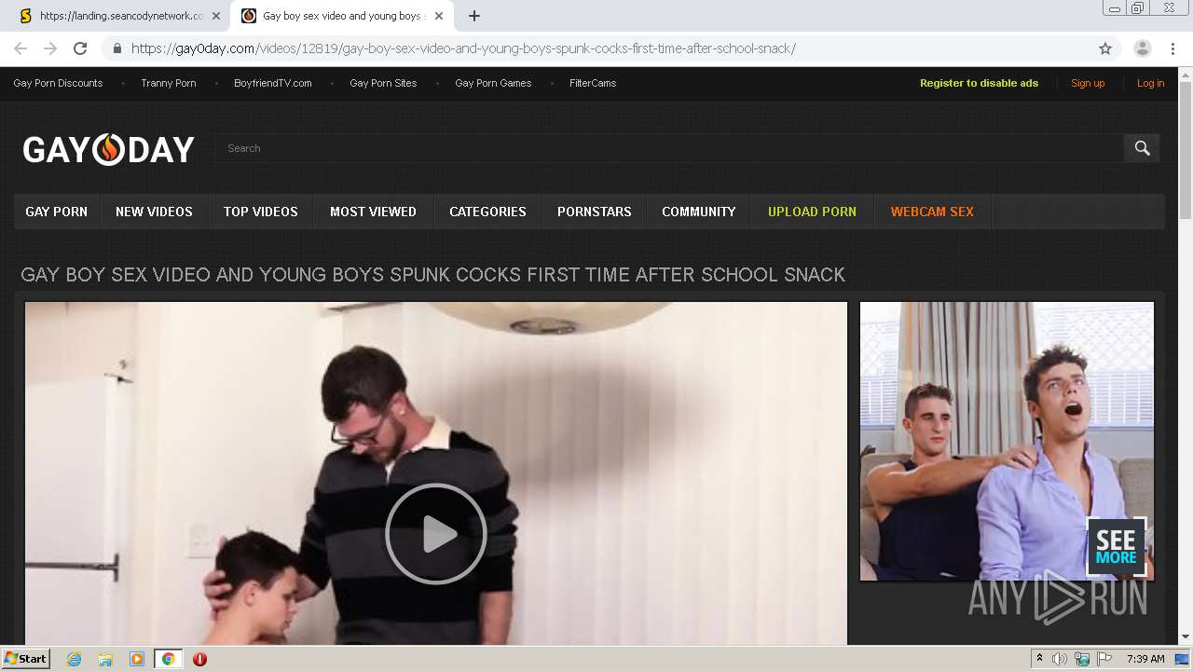Reload the current page
Screen dimensions: 1193x671
(x=80, y=48)
